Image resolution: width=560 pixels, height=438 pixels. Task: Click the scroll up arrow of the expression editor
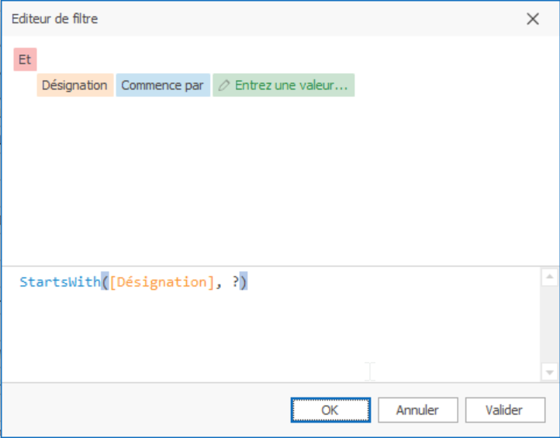(x=550, y=276)
